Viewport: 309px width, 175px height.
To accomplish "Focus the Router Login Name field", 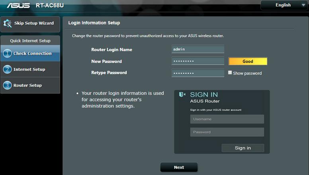I will click(198, 49).
